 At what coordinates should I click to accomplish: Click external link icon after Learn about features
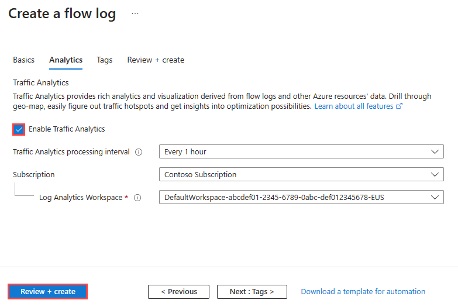click(x=400, y=106)
